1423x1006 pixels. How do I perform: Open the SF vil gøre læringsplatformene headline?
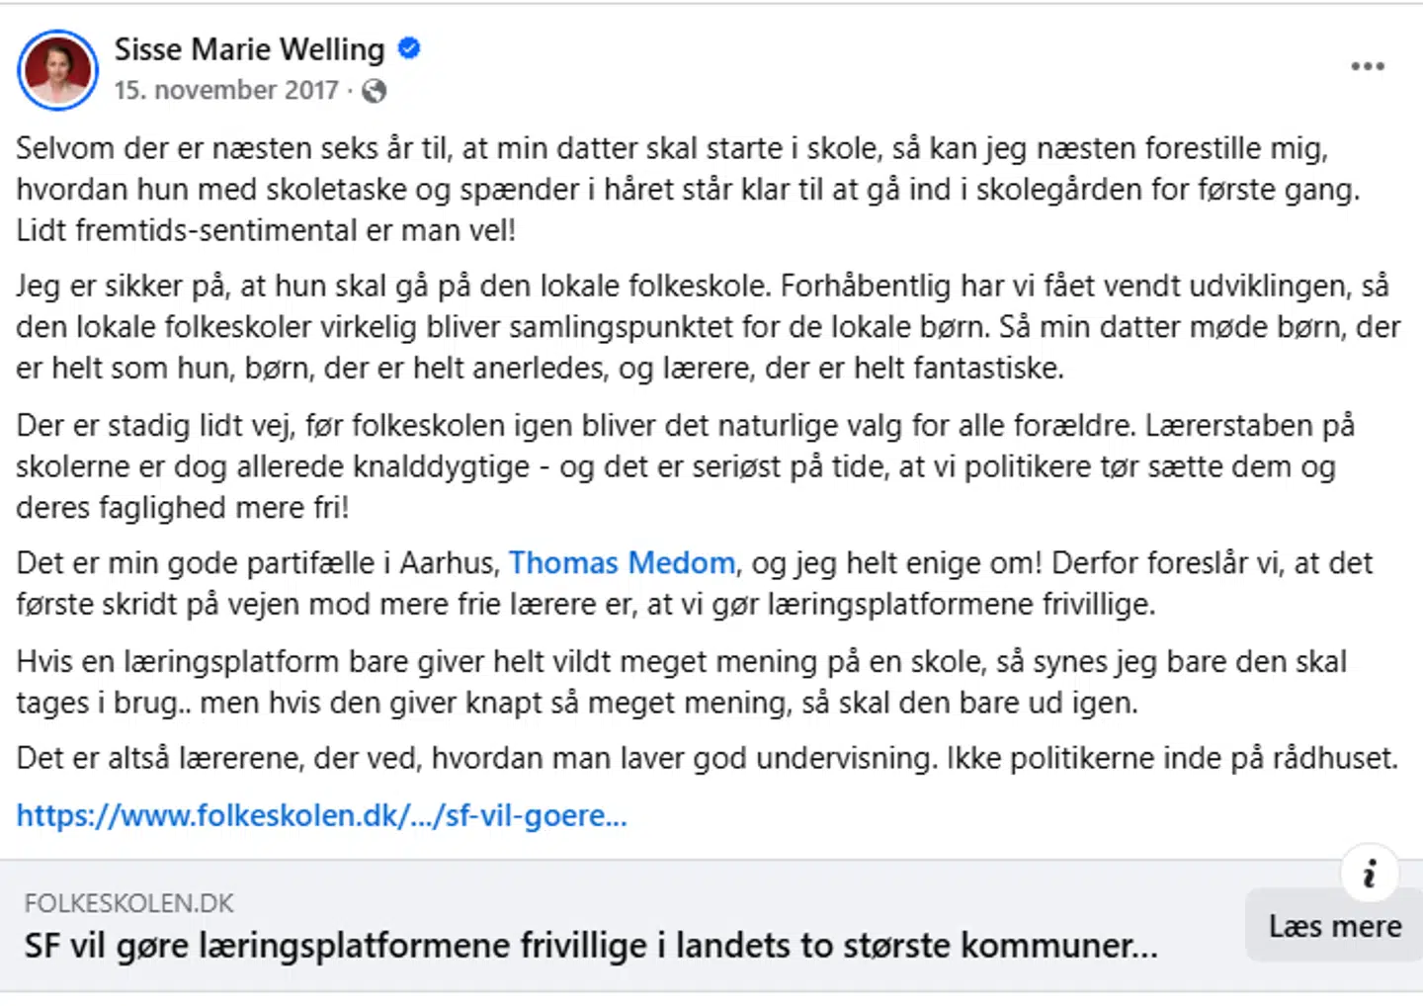point(590,946)
